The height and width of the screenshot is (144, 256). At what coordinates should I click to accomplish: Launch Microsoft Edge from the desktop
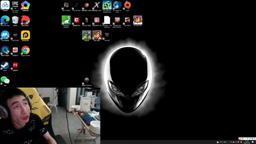pyautogui.click(x=5, y=20)
